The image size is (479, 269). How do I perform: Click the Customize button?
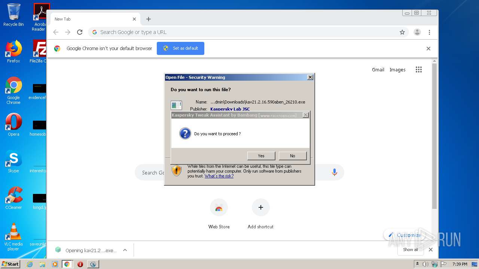pyautogui.click(x=405, y=235)
